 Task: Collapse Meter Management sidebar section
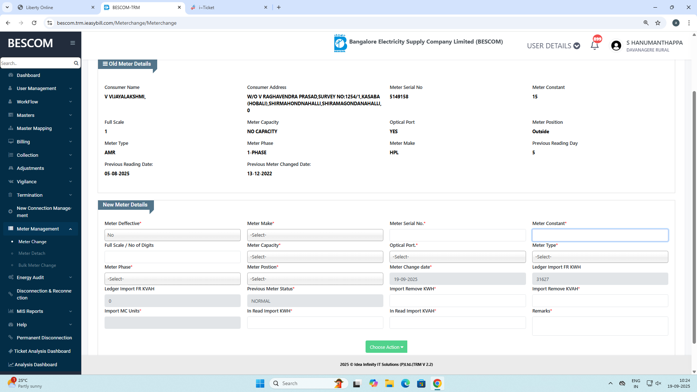(x=70, y=229)
